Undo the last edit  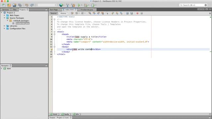26,5
